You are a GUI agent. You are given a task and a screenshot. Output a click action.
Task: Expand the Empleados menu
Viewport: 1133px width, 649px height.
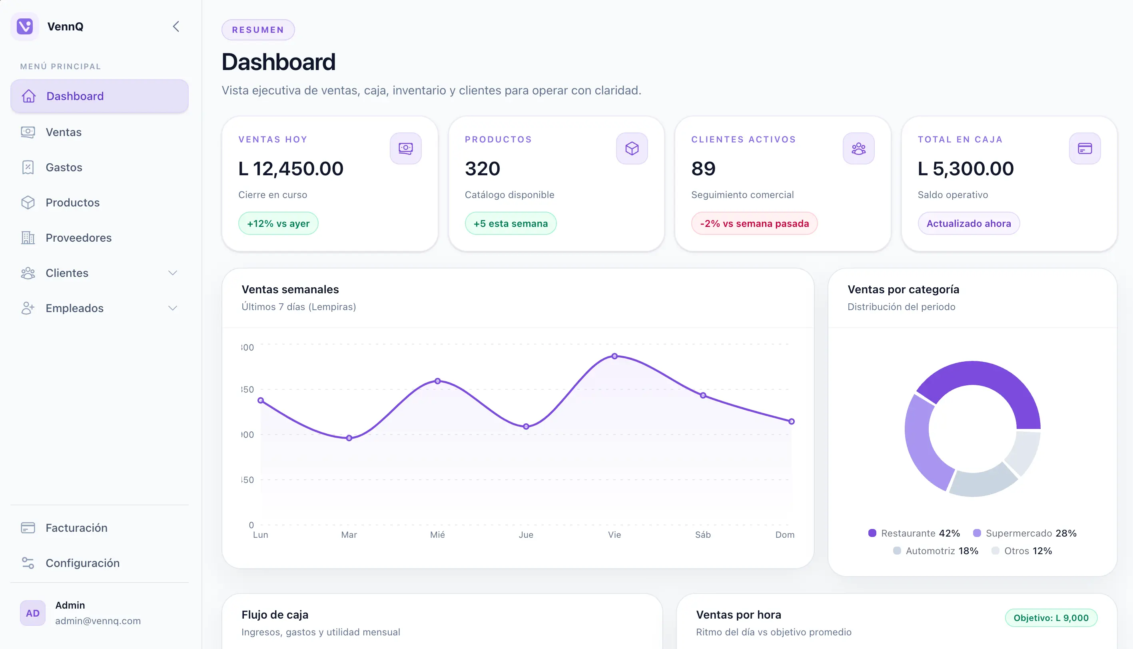click(x=99, y=308)
